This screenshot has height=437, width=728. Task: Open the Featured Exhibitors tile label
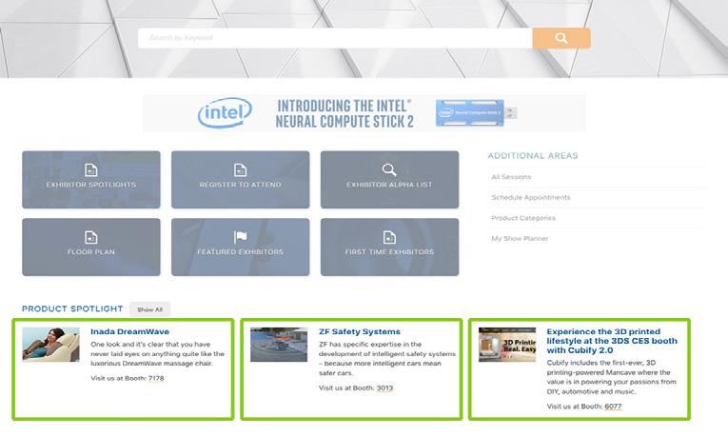point(240,251)
